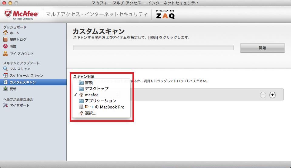
Task: Click the アプリケーション folder icon in menu
Action: tap(81, 101)
